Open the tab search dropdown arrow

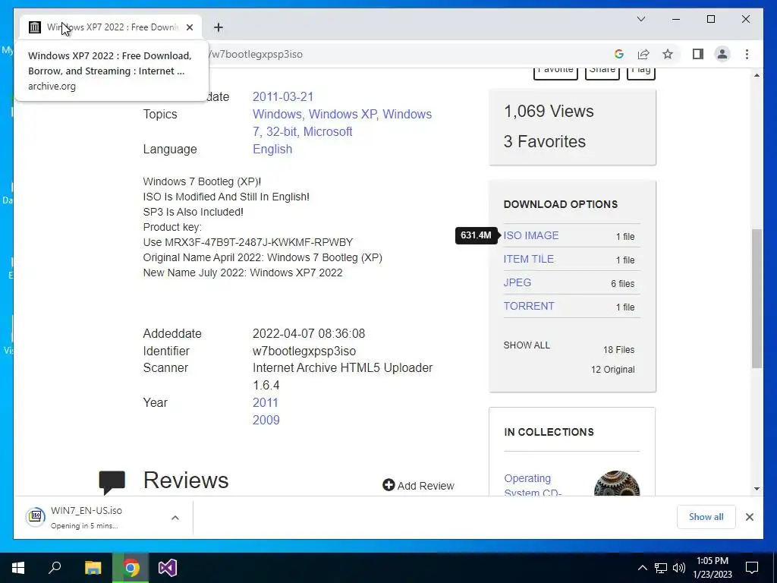pos(640,19)
